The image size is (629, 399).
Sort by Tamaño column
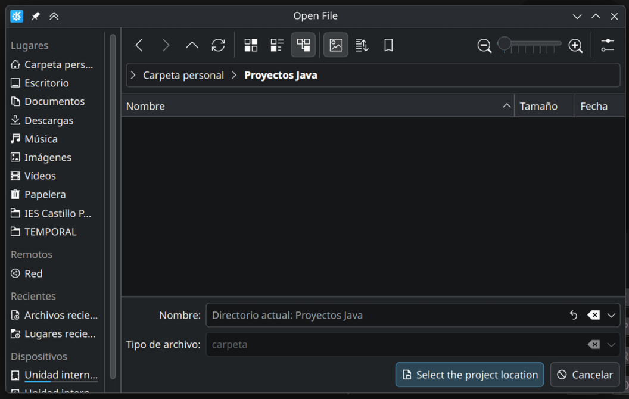544,106
